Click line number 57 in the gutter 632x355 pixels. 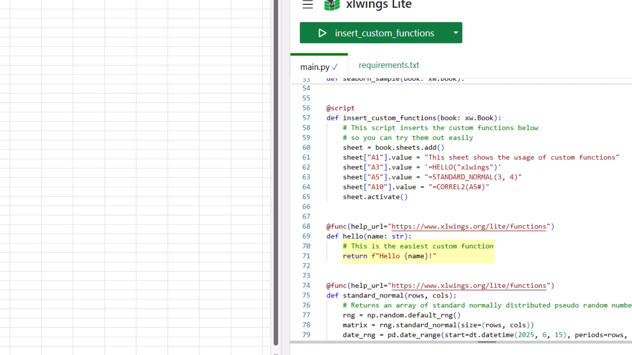click(306, 118)
